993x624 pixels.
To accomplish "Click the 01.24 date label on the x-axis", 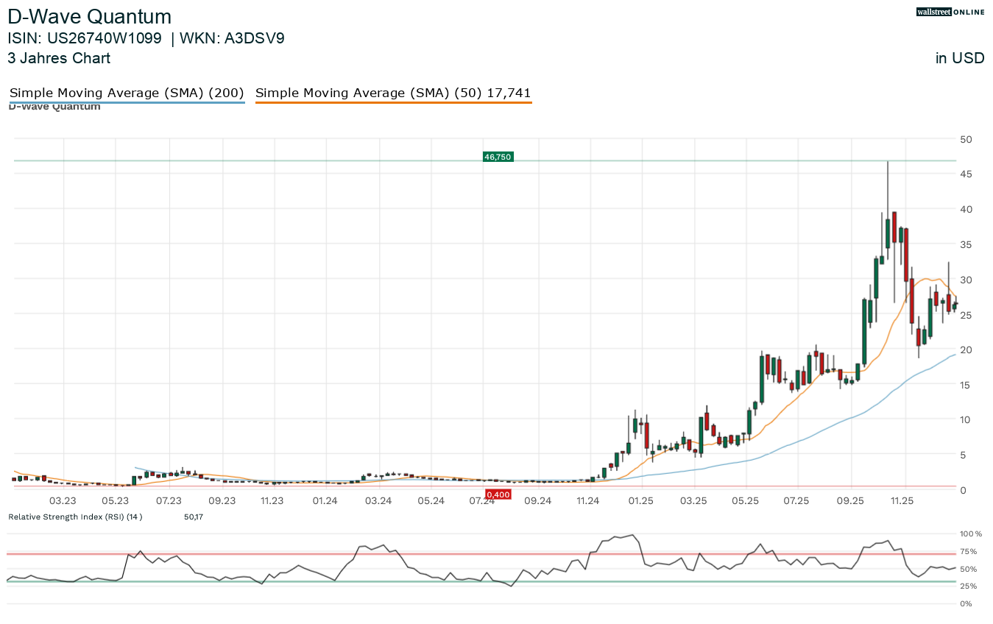I will point(325,500).
